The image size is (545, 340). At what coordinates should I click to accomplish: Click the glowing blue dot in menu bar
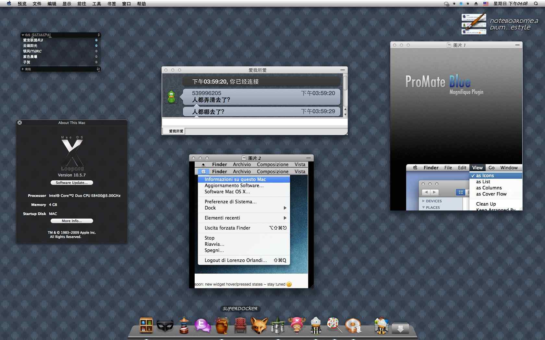[461, 4]
